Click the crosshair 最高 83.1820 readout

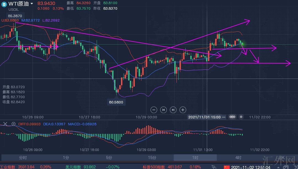(x=14, y=92)
